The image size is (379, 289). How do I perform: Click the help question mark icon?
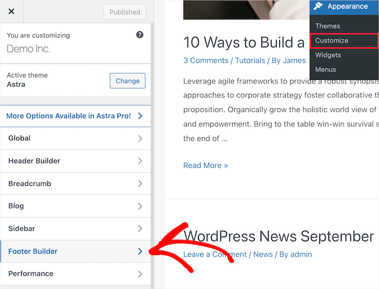140,35
